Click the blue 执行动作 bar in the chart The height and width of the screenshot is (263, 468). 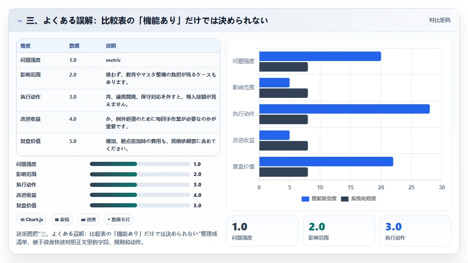[x=344, y=109]
